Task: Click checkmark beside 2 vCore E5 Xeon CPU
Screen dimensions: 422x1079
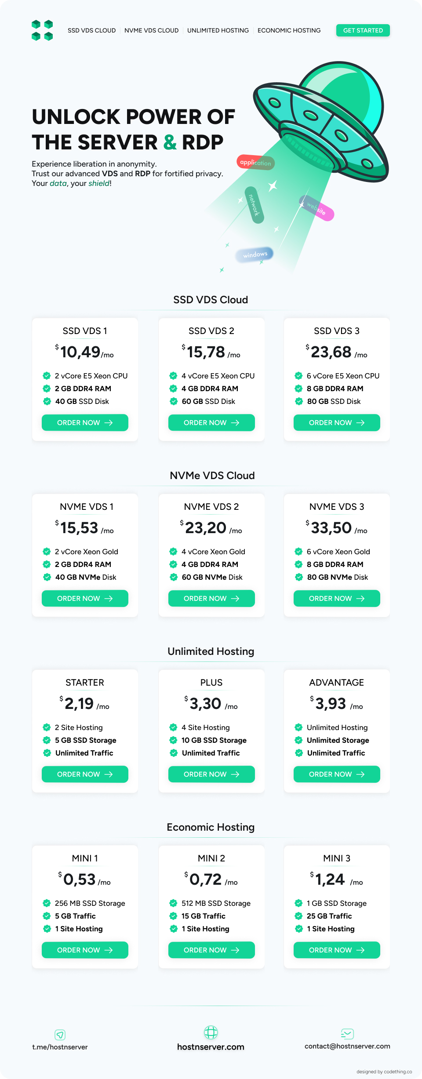Action: coord(47,376)
